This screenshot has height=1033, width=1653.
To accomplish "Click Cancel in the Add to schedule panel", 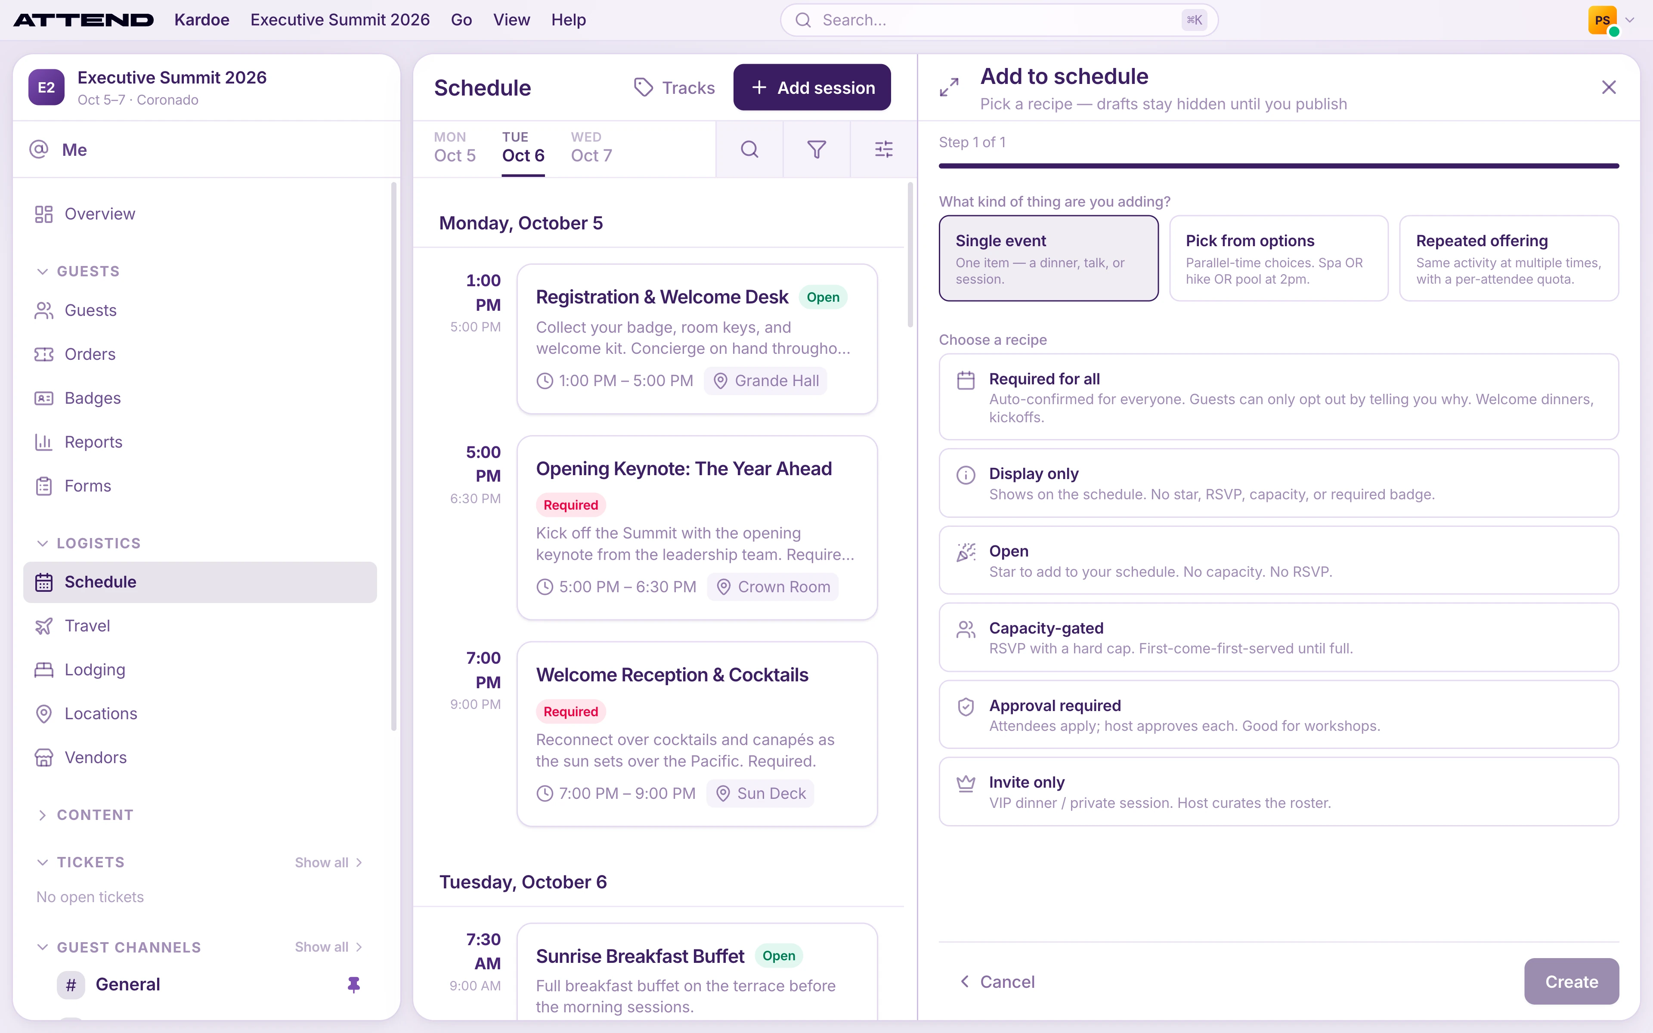I will coord(997,982).
